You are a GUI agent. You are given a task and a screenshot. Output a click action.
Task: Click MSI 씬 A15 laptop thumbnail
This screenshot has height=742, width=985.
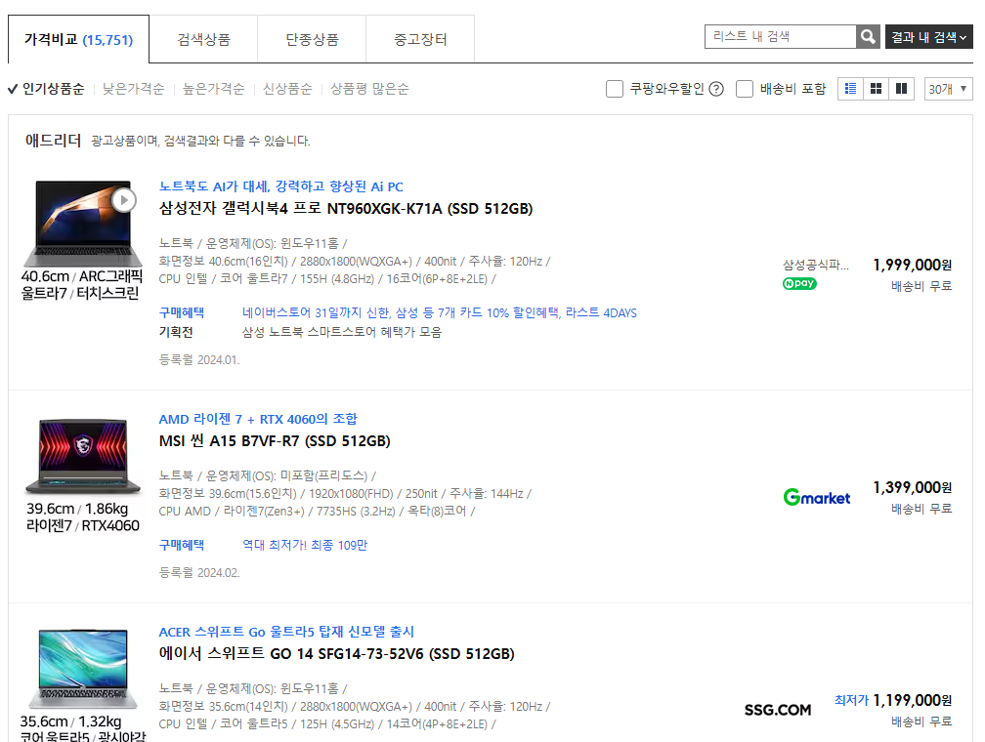pyautogui.click(x=82, y=456)
